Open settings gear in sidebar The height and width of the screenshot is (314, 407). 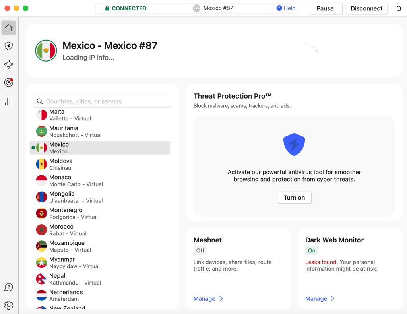9,305
